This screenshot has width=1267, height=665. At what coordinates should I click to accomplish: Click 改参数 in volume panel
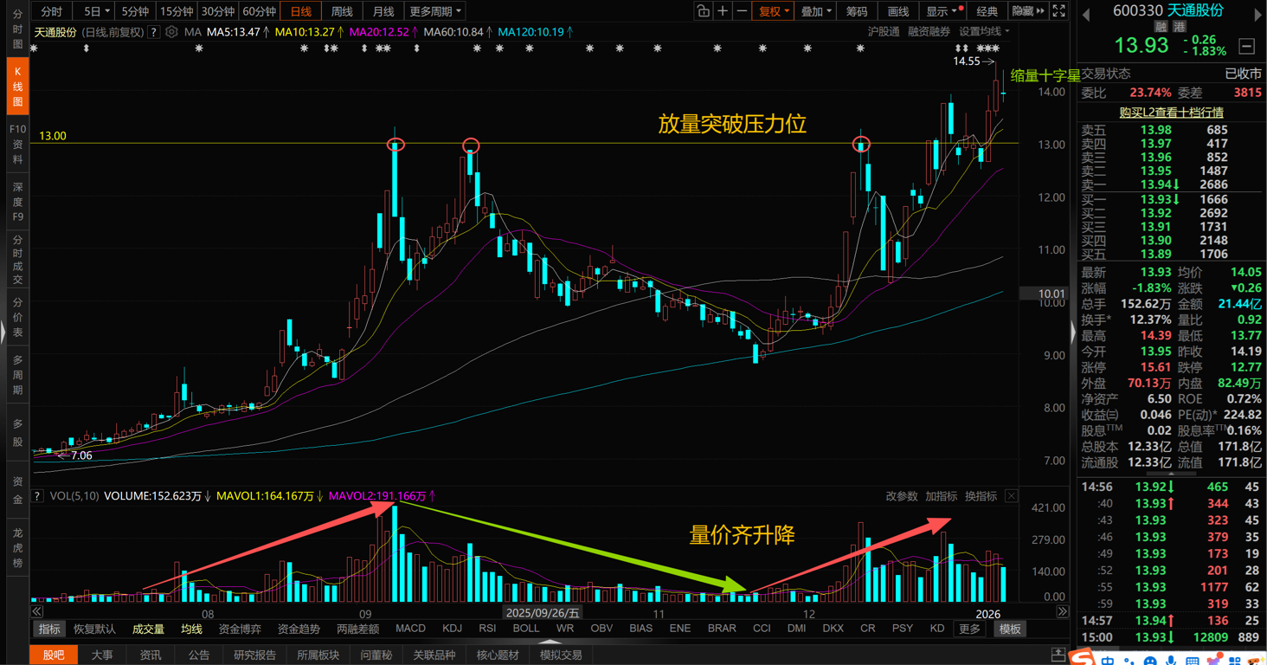click(902, 496)
